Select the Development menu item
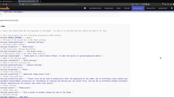Image resolution: width=174 pixels, height=98 pixels. coord(138,8)
